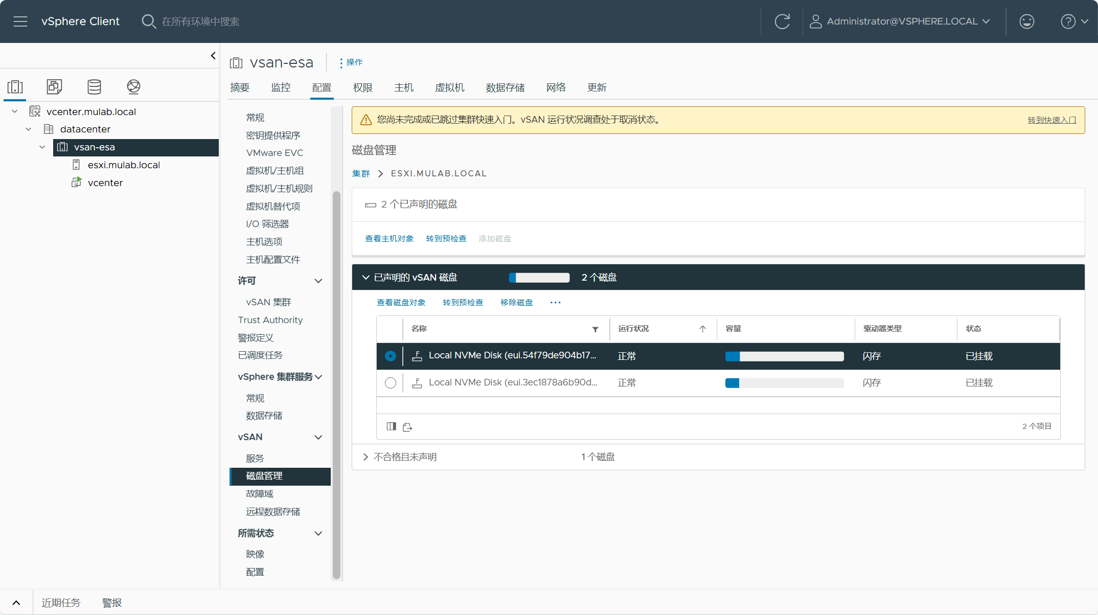Click 查看磁盘对象 link

[x=401, y=303]
